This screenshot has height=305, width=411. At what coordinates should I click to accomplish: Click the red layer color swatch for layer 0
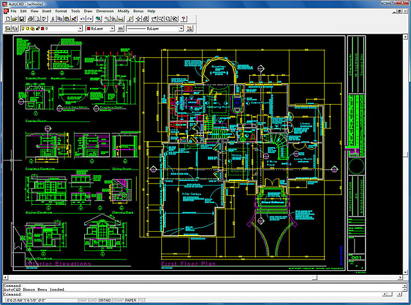(x=42, y=28)
